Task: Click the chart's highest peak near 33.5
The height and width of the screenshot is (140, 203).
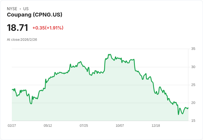Action: click(110, 54)
